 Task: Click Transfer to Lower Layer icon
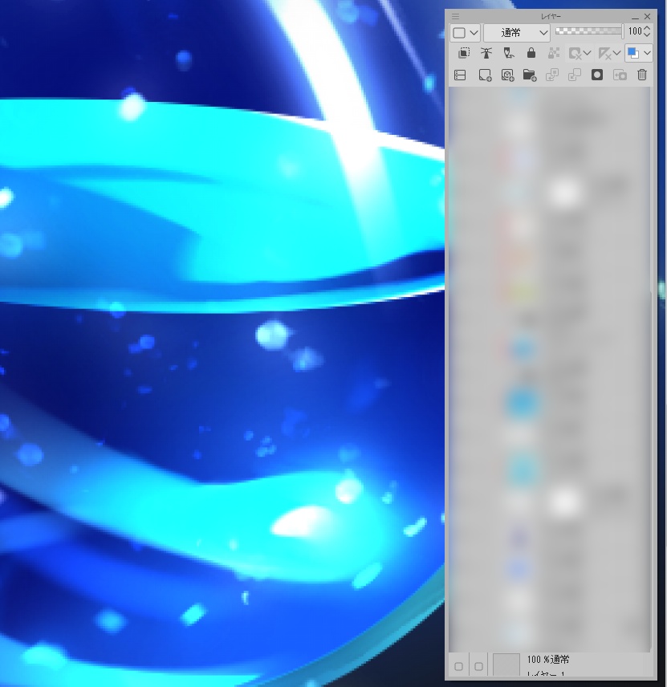[552, 75]
